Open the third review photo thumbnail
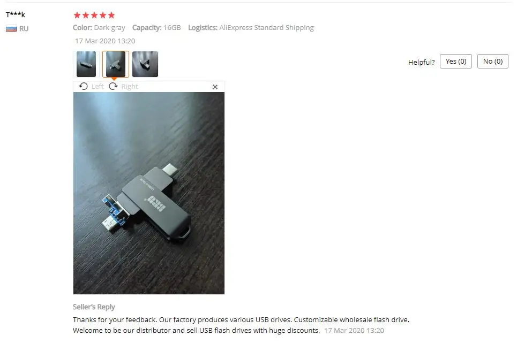This screenshot has width=517, height=343. [x=145, y=64]
